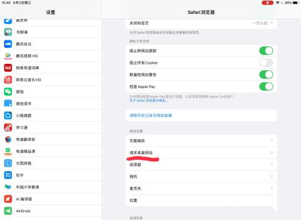Select the 有道翻译官 label

click(x=25, y=139)
